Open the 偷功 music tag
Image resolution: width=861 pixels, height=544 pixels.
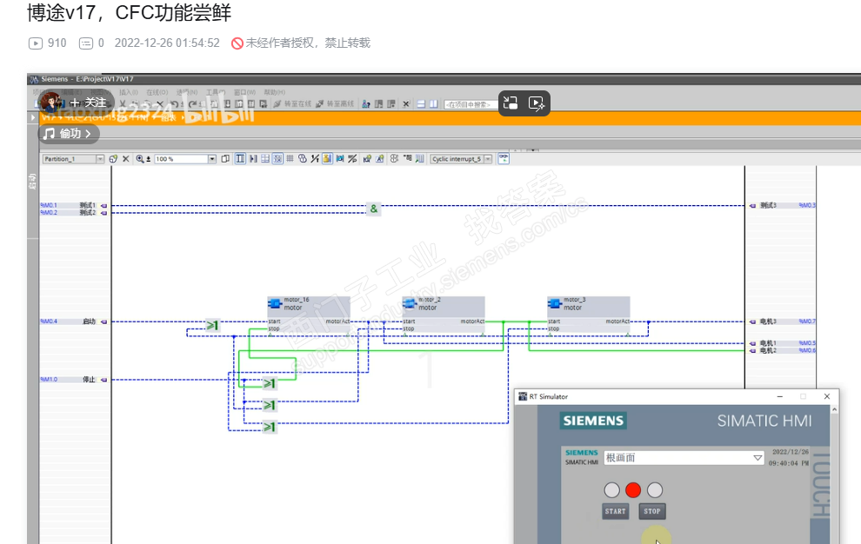69,133
